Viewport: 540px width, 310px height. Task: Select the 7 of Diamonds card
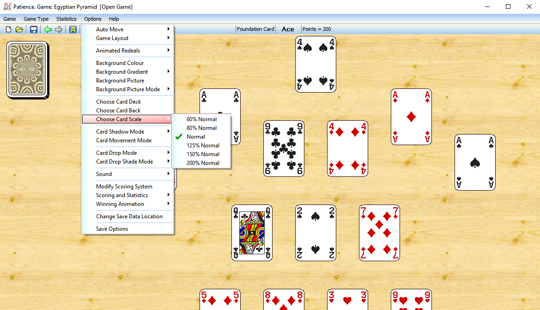click(x=379, y=233)
